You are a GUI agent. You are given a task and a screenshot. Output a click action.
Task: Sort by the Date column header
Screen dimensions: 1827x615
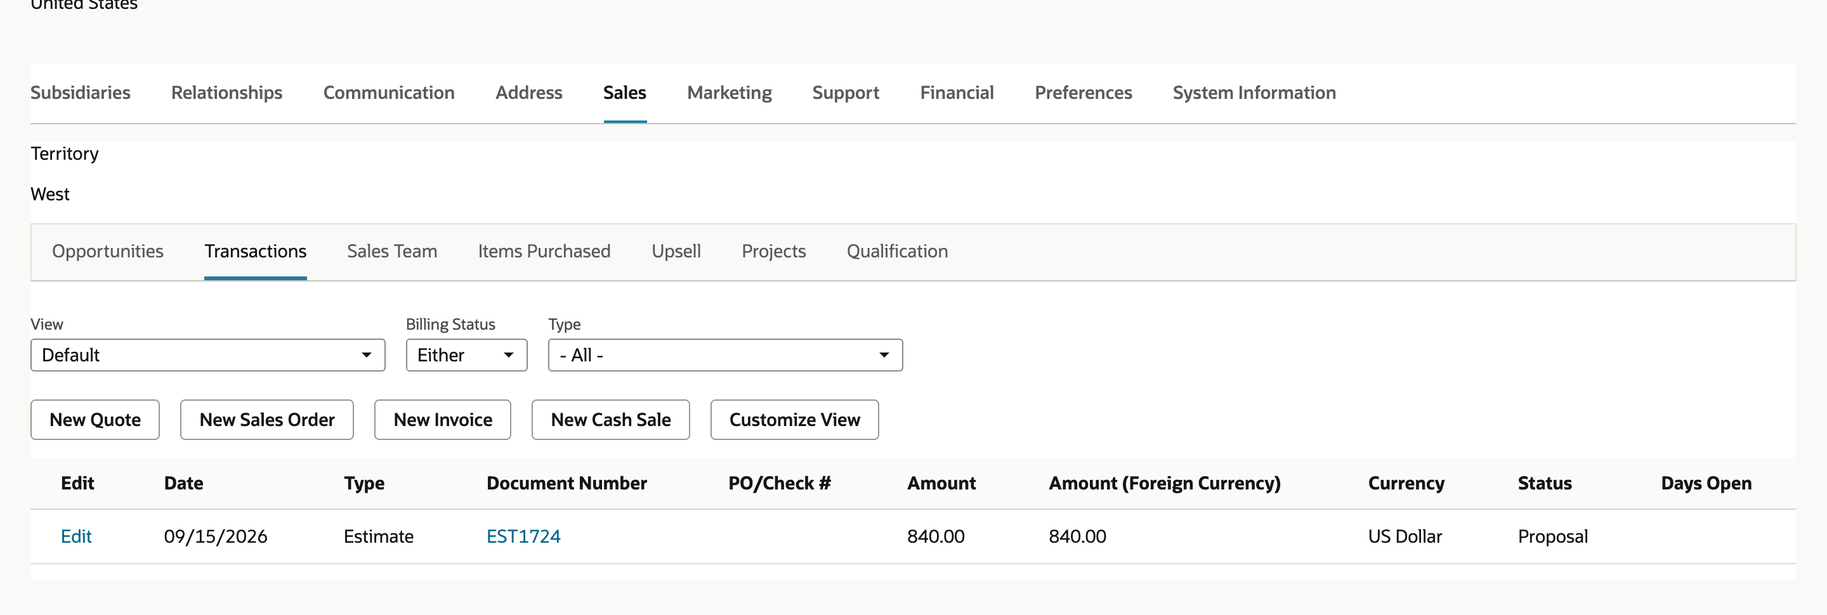coord(184,483)
